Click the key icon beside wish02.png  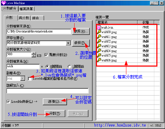point(99,41)
